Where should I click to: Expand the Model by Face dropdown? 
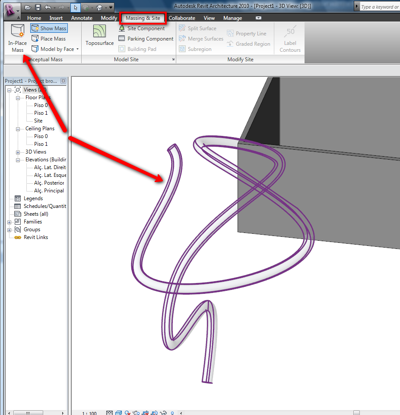(x=76, y=49)
